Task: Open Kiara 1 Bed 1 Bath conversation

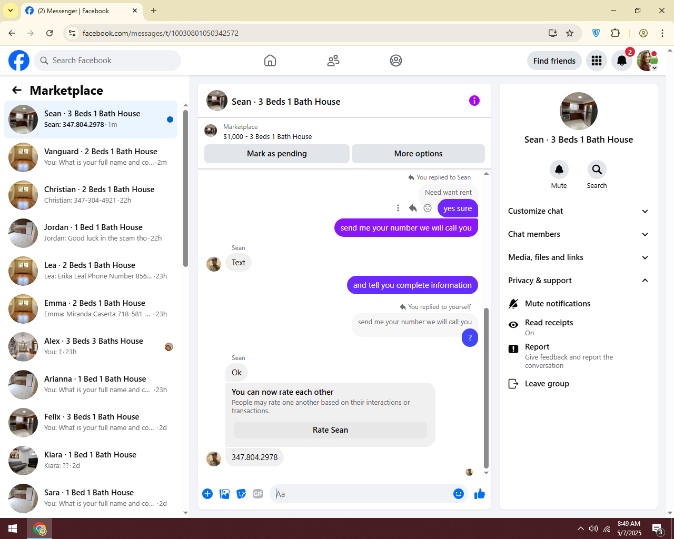Action: [x=91, y=461]
